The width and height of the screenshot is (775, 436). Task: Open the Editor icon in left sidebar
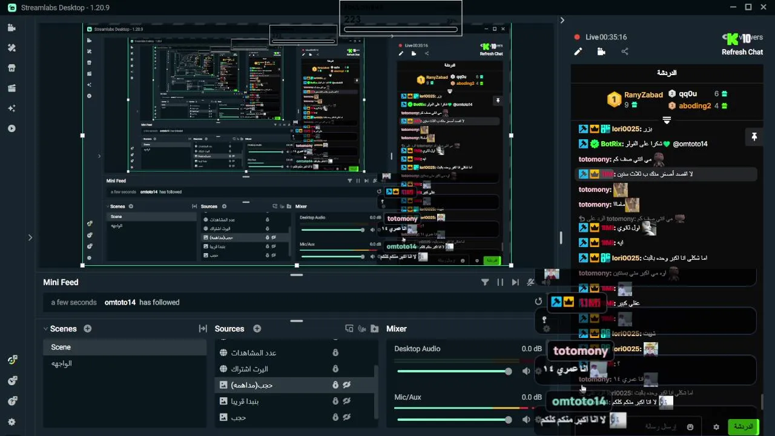point(12,28)
